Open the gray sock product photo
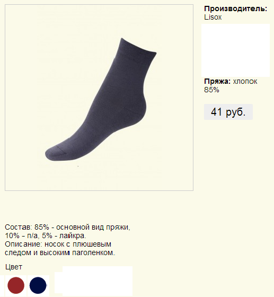Image resolution: width=274 pixels, height=297 pixels. click(99, 98)
